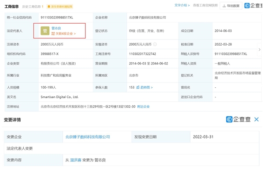Viewport: 264px width, 175px height.
Task: Open legal representative 管志良 link
Action: point(56,28)
